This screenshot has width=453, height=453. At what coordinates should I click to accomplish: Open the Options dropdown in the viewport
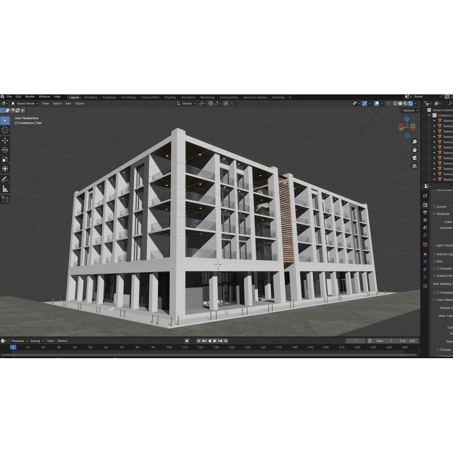(410, 110)
